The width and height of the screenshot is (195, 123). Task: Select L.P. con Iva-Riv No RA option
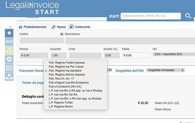tap(75, 95)
